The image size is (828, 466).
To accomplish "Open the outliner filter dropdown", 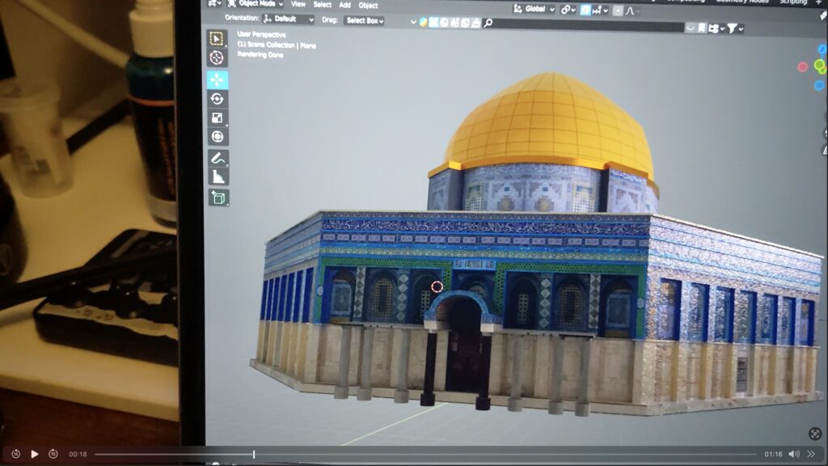I will [x=734, y=28].
